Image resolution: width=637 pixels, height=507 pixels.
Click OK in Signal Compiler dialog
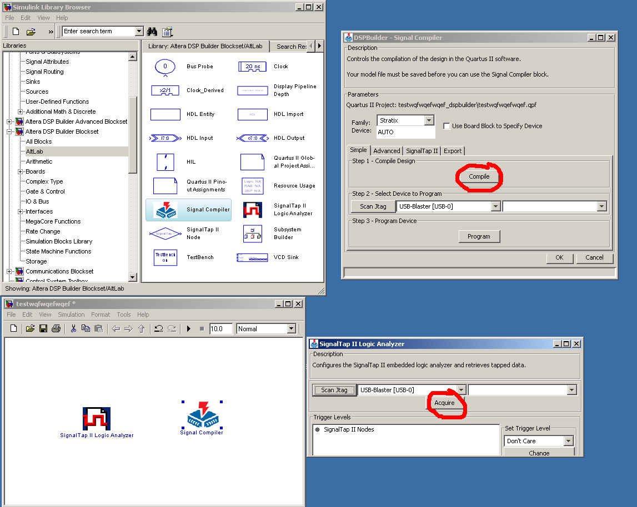pos(559,257)
